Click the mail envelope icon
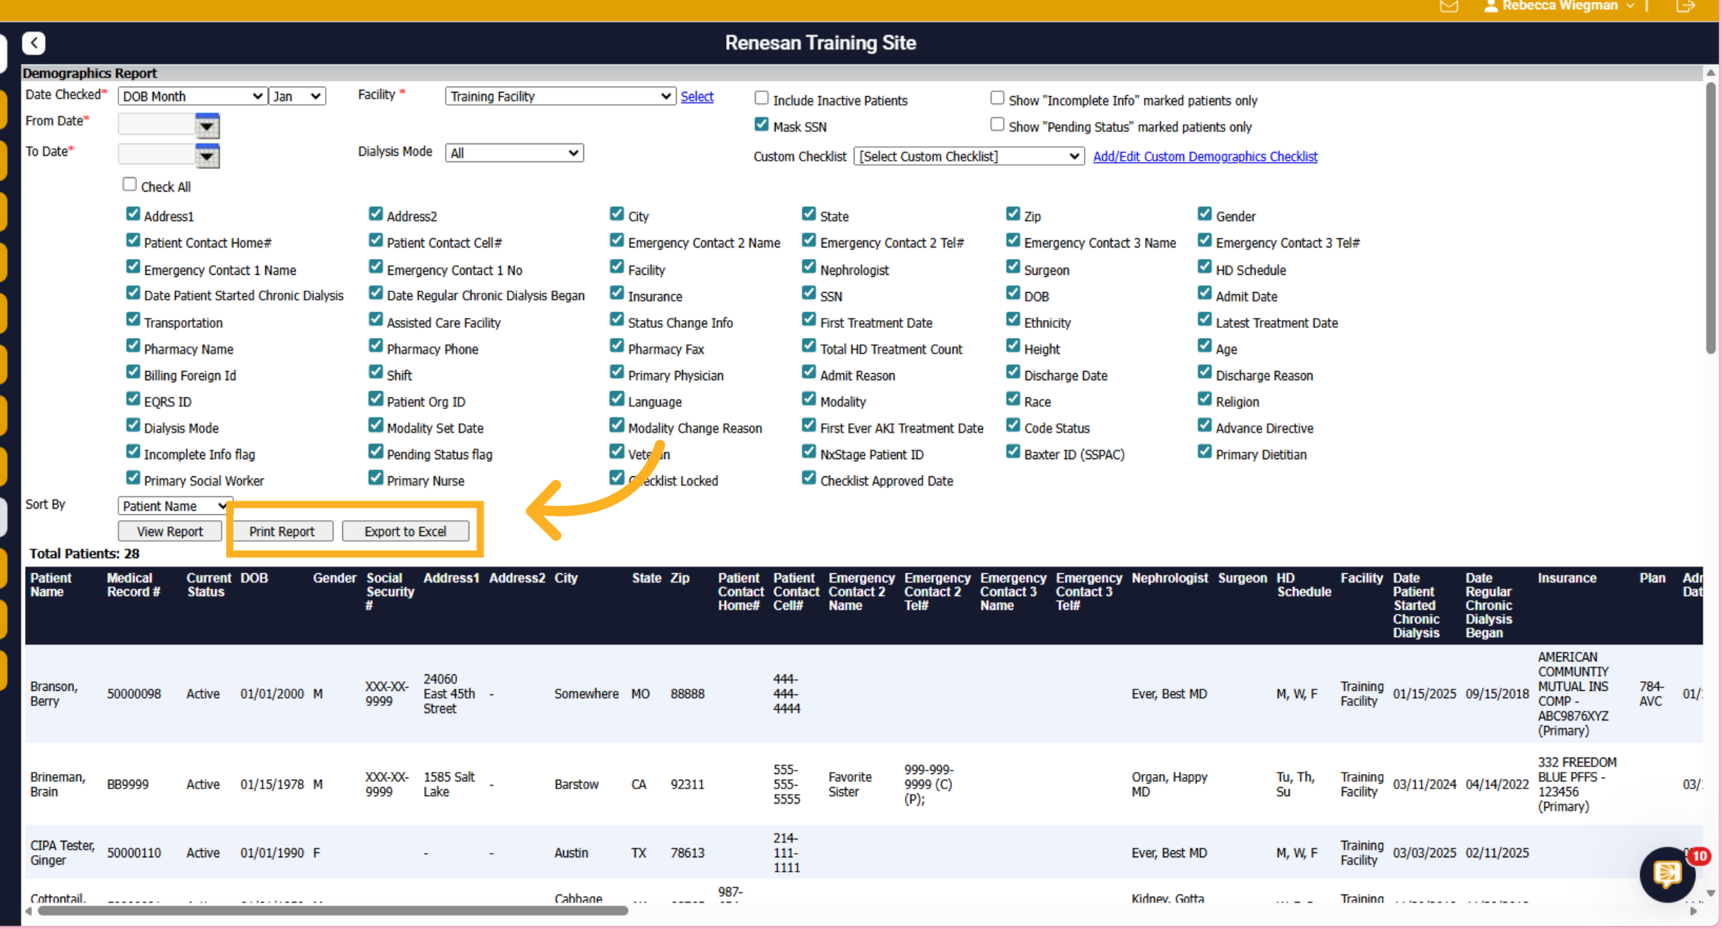Screen dimensions: 1722x929 (1449, 6)
